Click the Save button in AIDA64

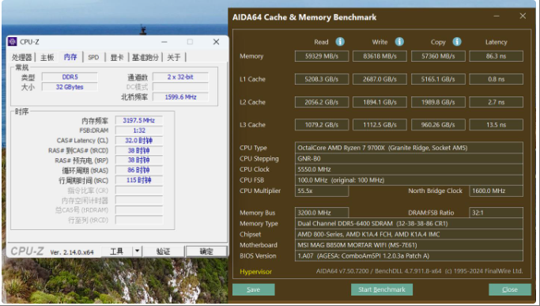254,289
